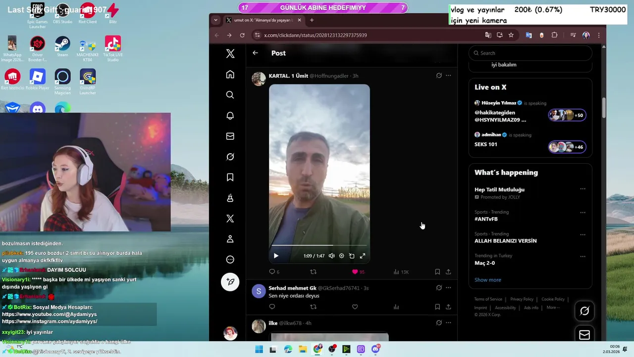Share KARTAL. 1 Ümit's post

click(x=448, y=272)
